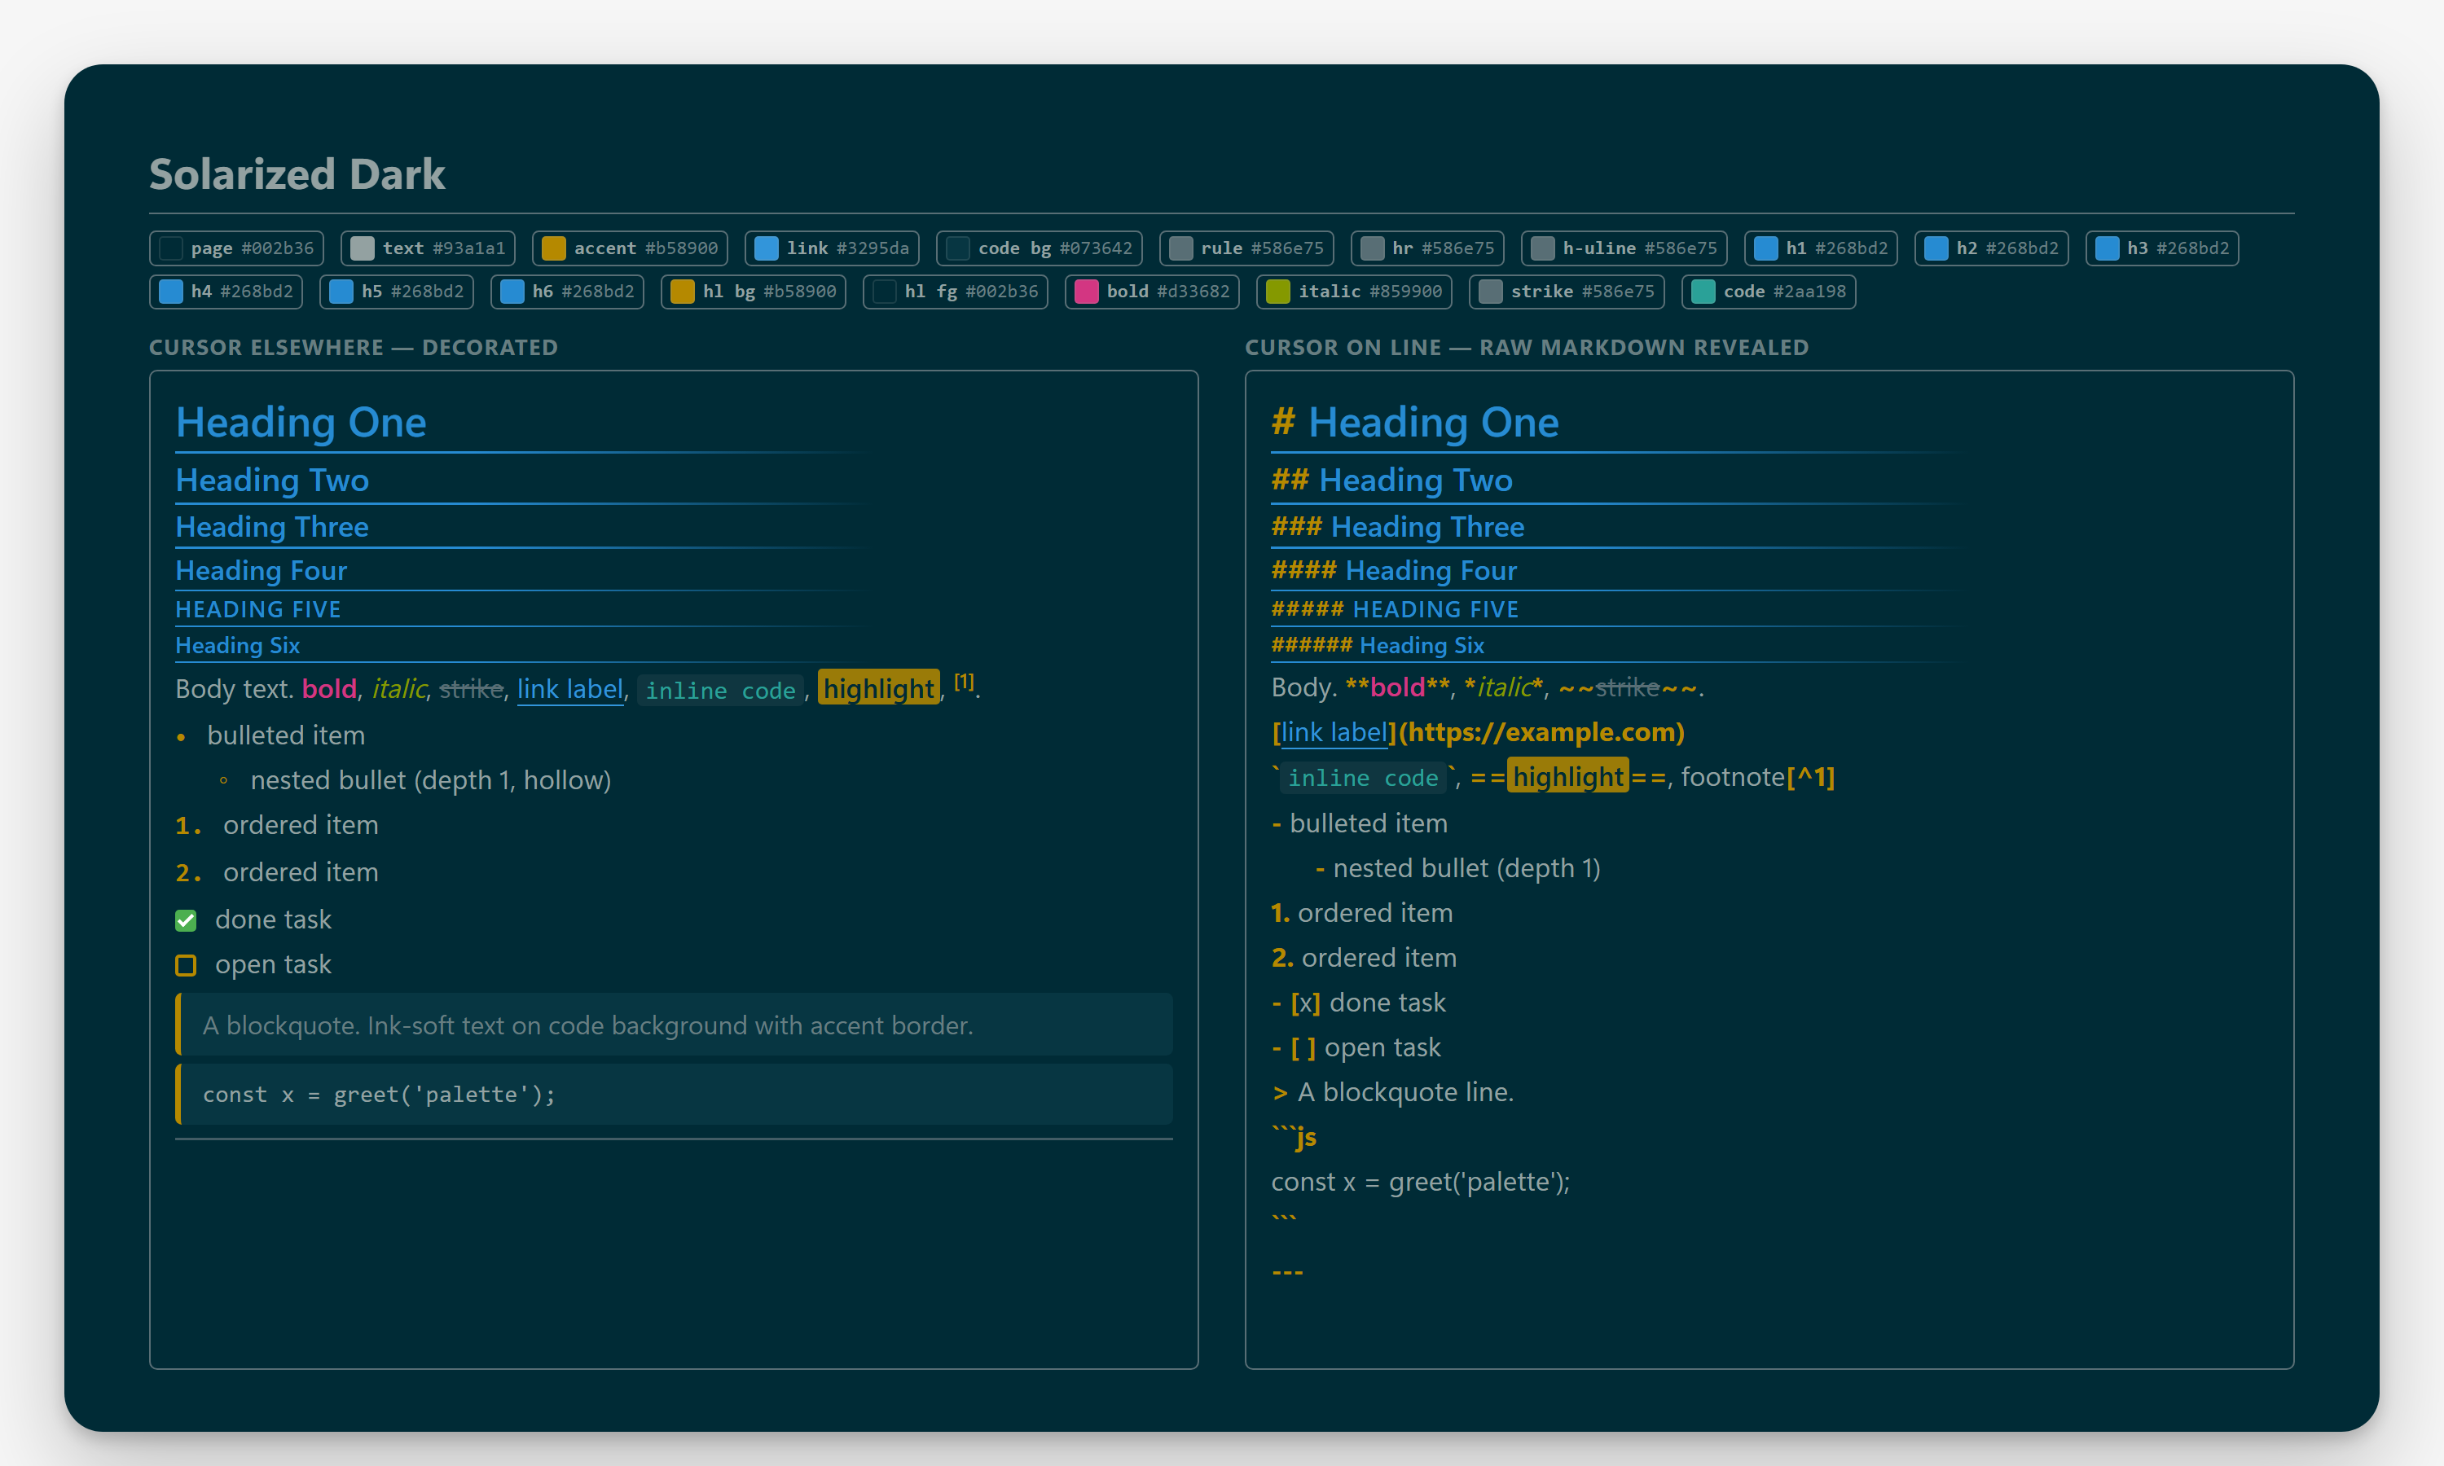Click the code bg #073642 swatch
The image size is (2444, 1466).
point(1040,248)
